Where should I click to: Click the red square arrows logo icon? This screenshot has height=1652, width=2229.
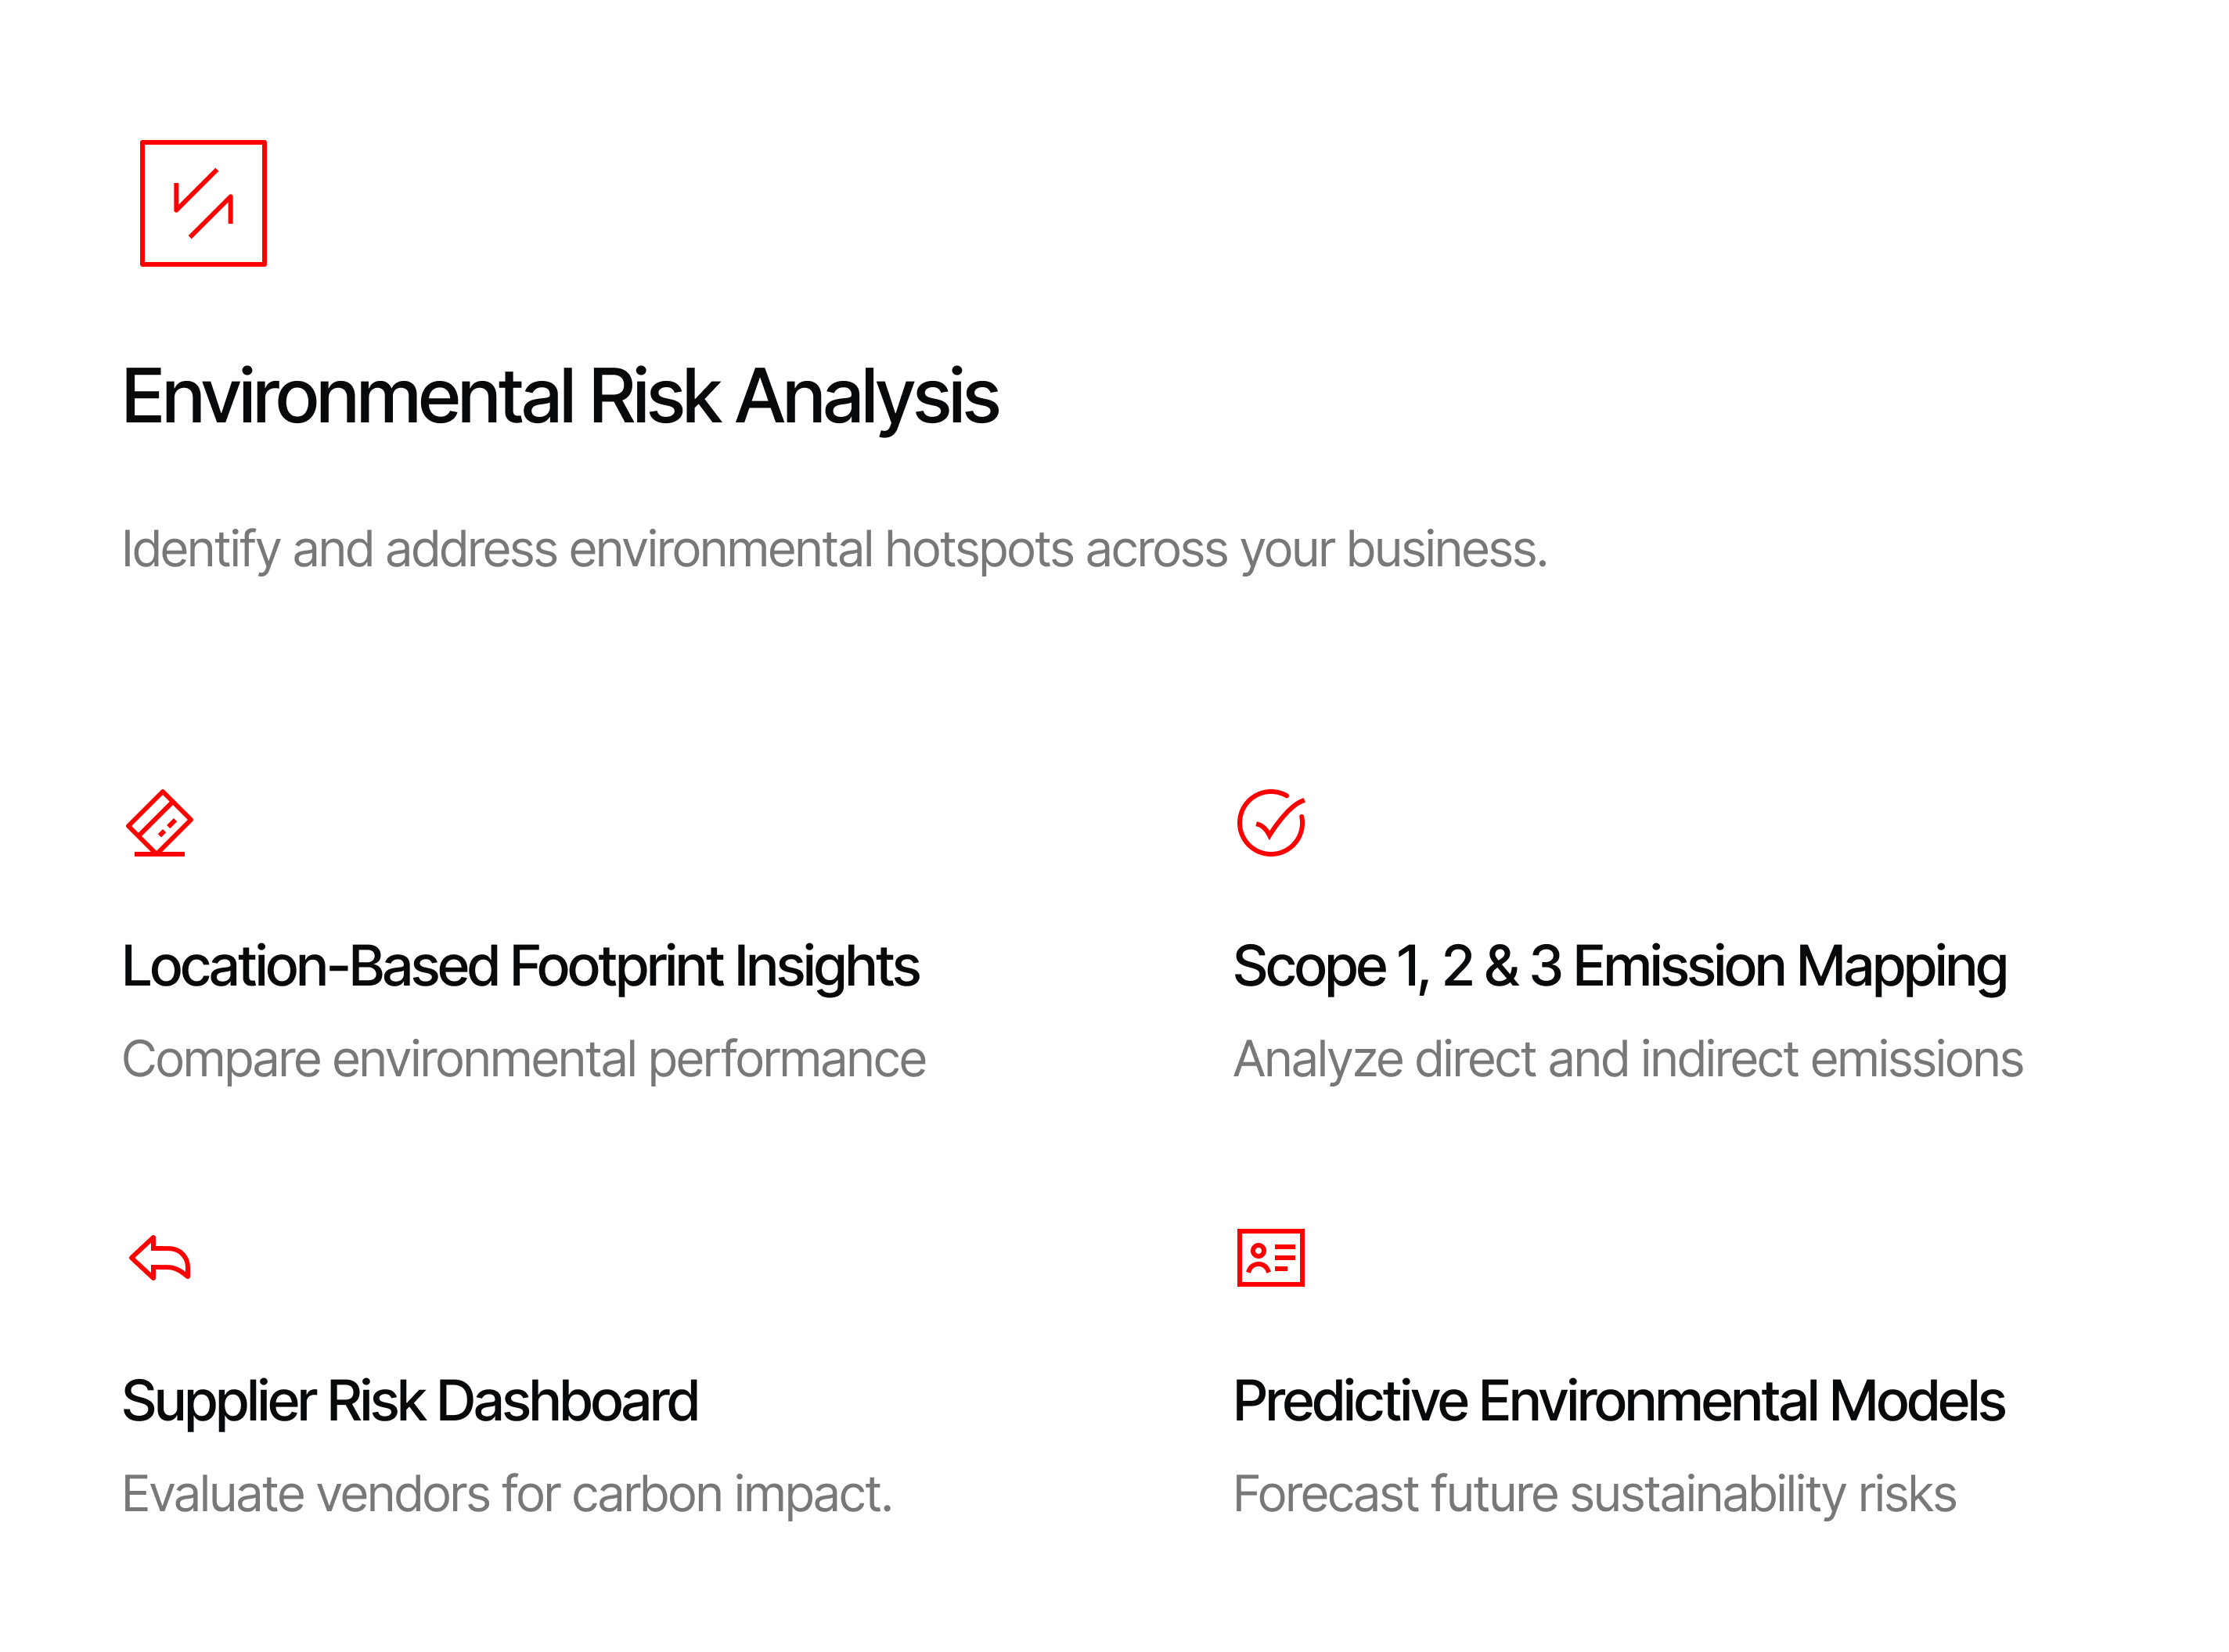[203, 203]
